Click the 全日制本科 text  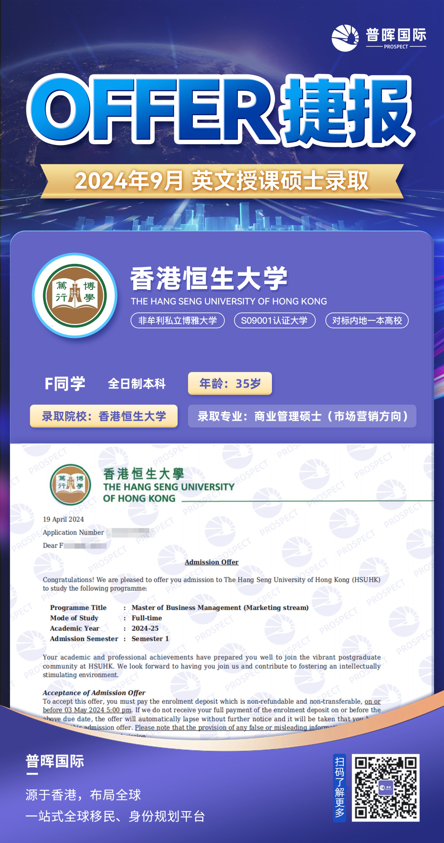tap(137, 384)
